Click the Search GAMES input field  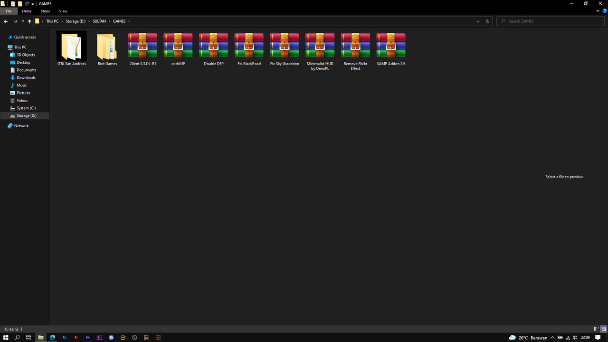(x=550, y=21)
